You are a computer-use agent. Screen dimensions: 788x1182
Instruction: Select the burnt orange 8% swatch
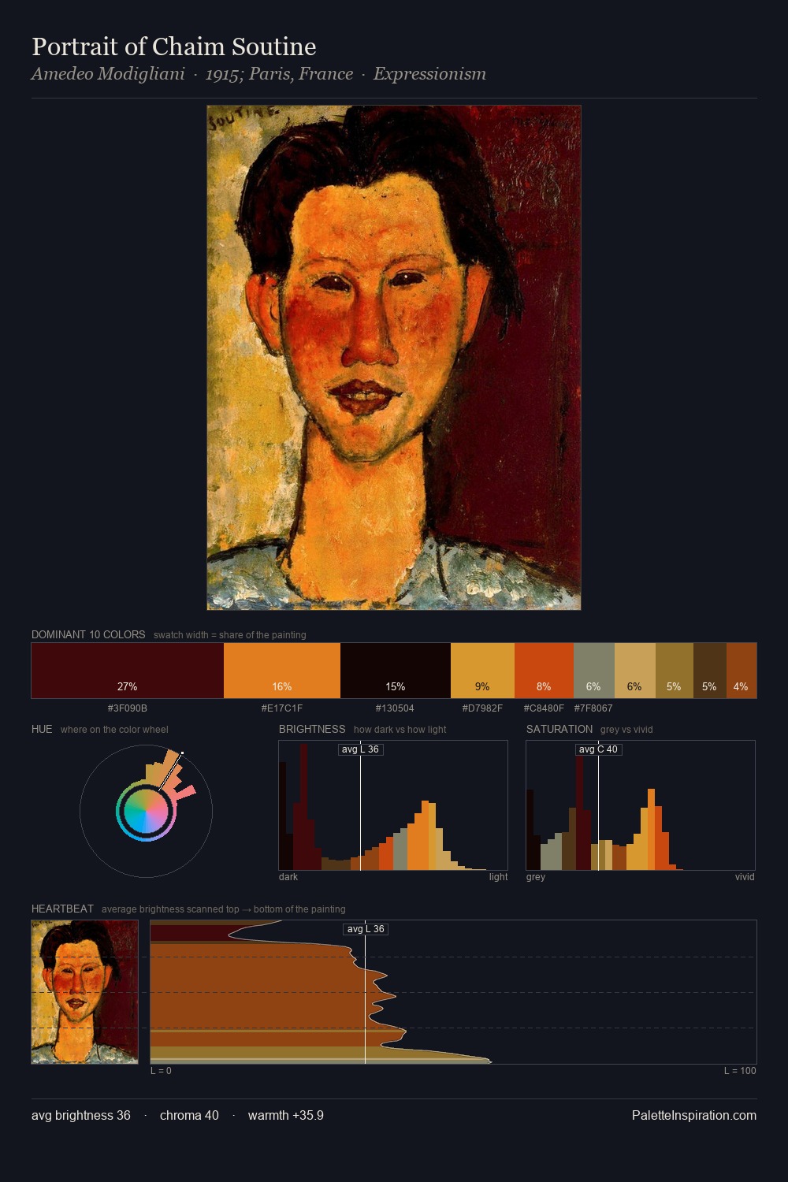click(544, 671)
